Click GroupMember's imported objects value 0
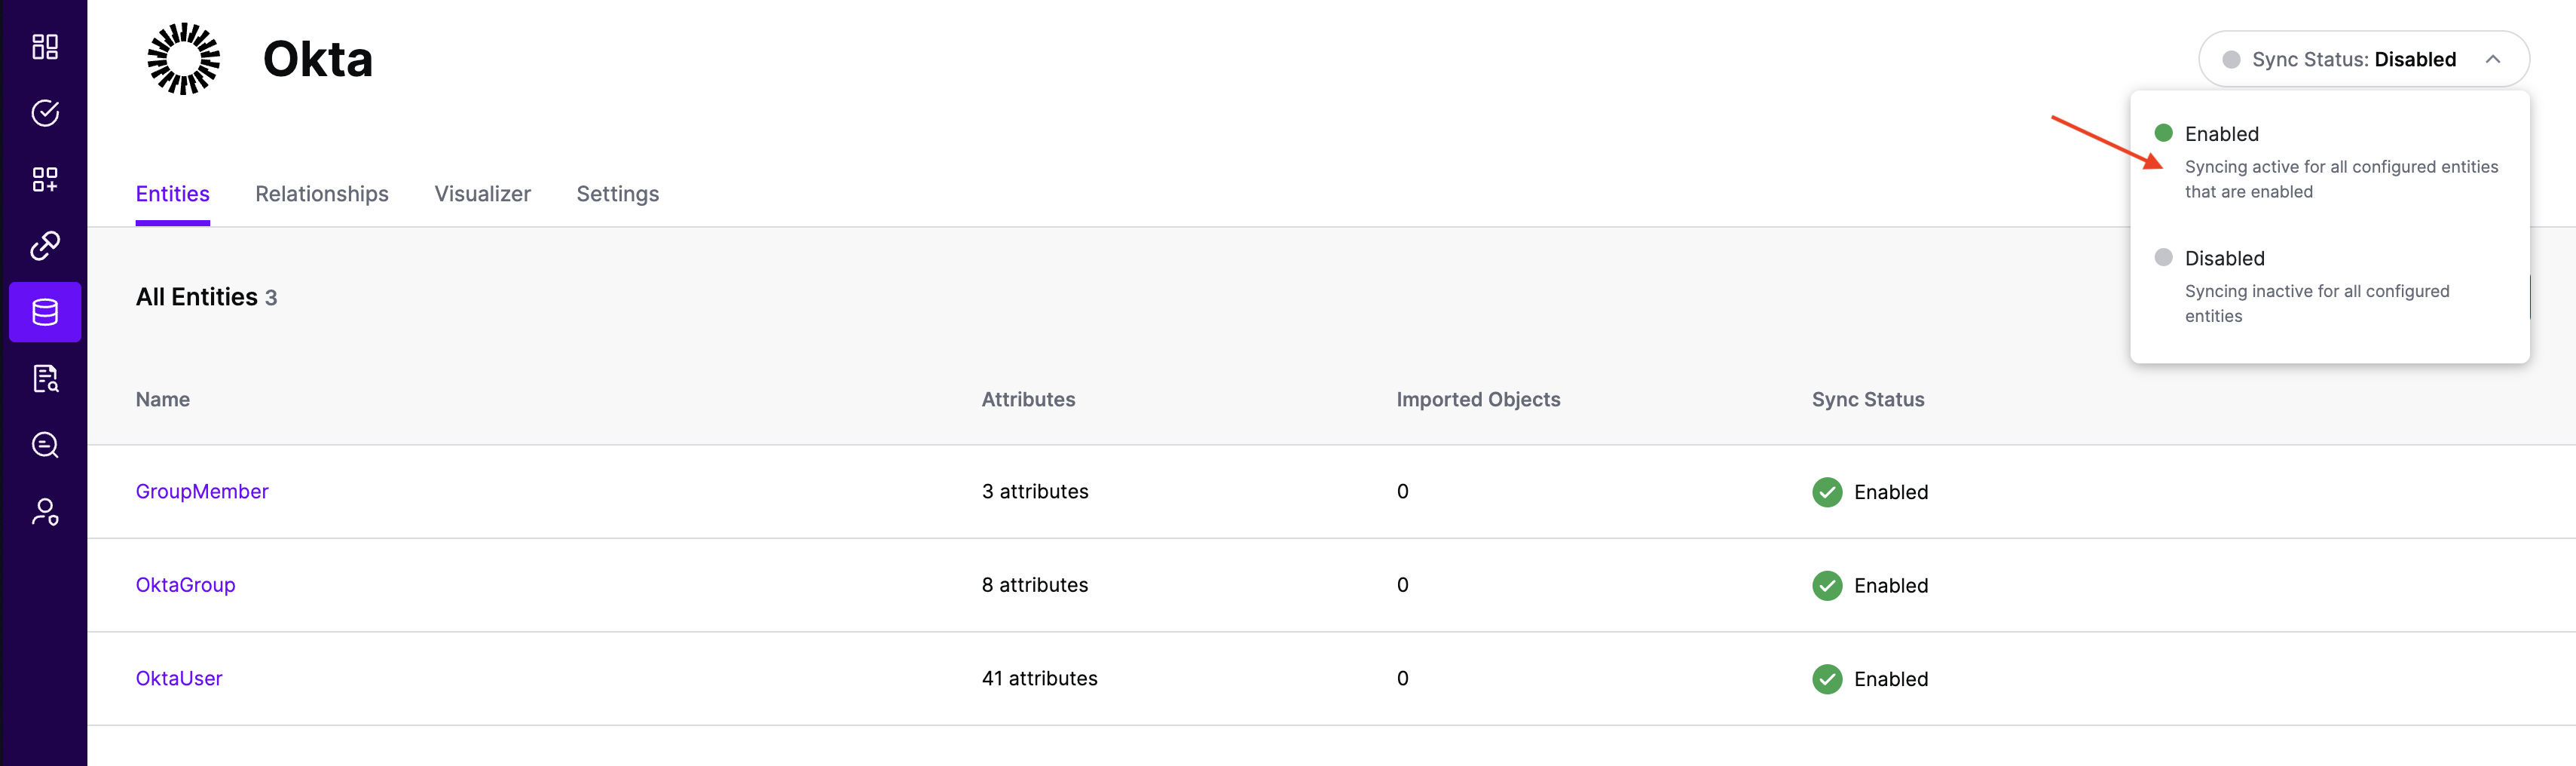Screen dimensions: 2576x766 (1402, 491)
